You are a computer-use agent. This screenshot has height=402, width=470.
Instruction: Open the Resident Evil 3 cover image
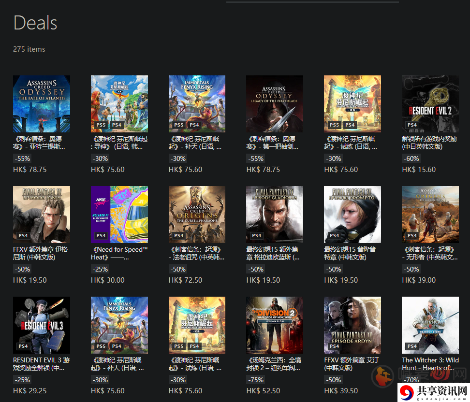click(x=42, y=325)
